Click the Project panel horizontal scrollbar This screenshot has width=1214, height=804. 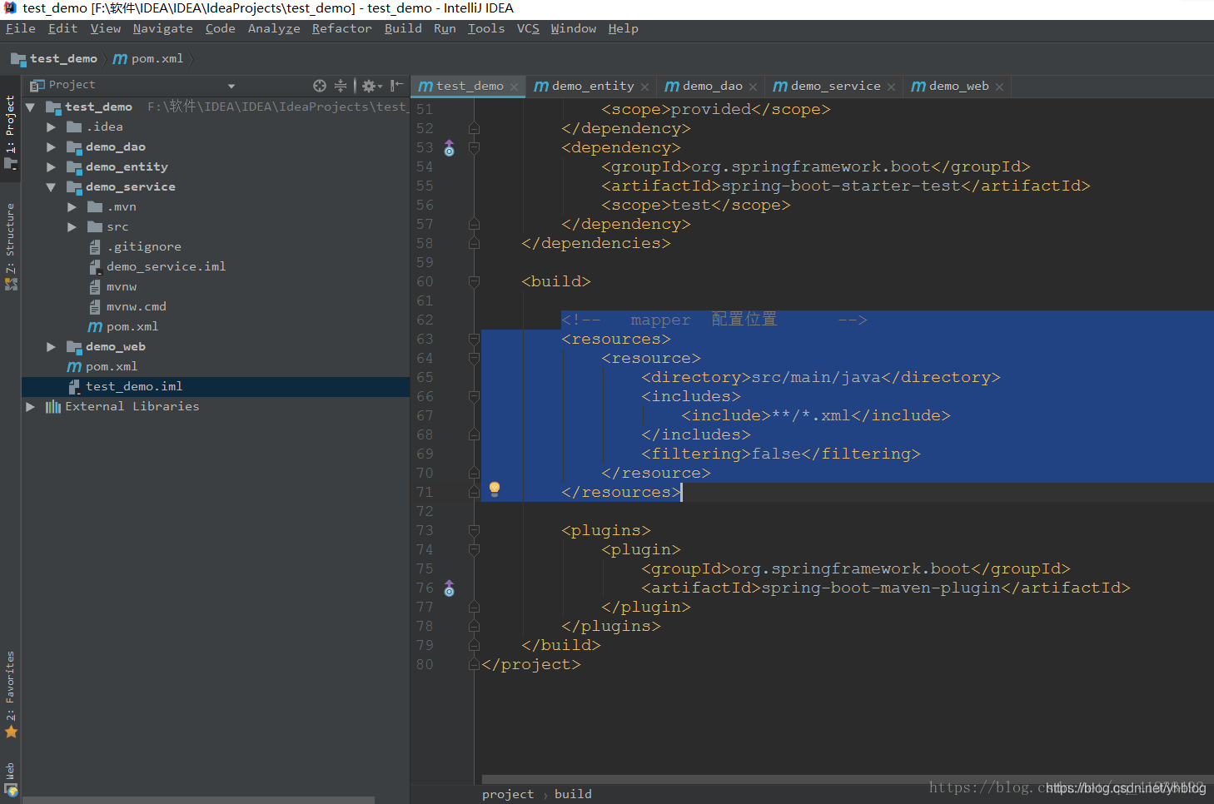[x=198, y=800]
